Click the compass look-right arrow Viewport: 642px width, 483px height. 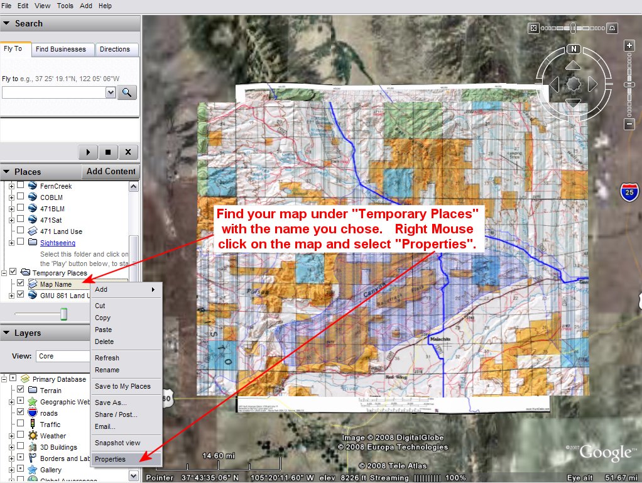tap(592, 84)
